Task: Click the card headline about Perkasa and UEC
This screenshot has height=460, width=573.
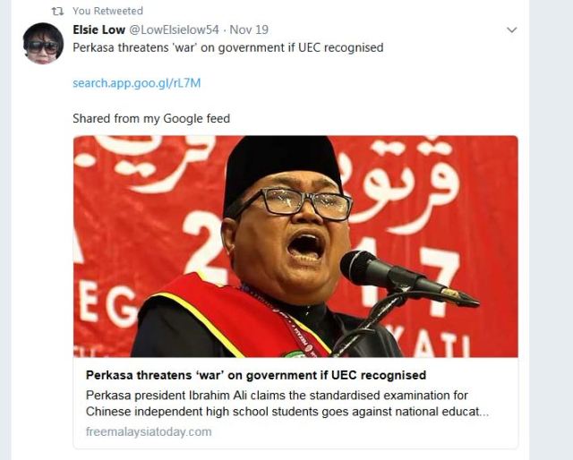Action: pos(256,375)
